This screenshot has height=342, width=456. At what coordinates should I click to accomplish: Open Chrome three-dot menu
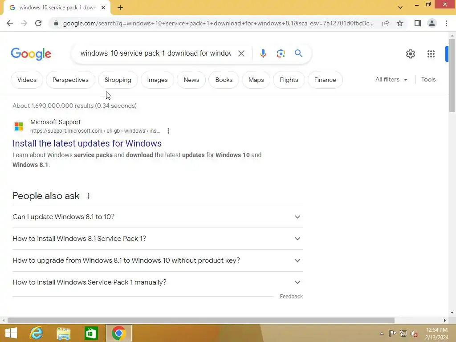[446, 23]
